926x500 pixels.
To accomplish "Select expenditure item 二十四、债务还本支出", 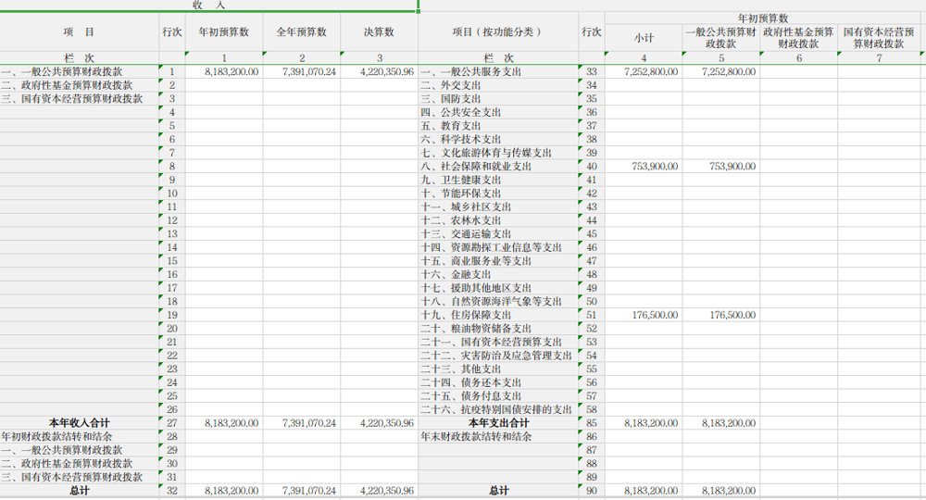I will [498, 383].
